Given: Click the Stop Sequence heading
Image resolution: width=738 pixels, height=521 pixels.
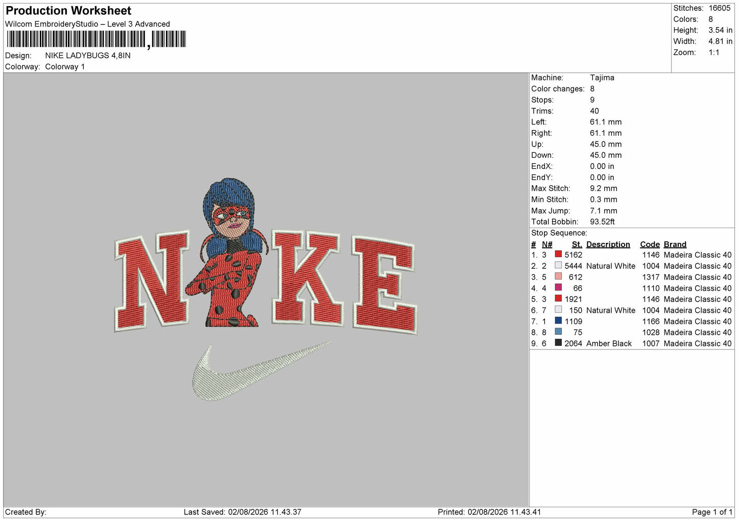Looking at the screenshot, I should click(559, 233).
